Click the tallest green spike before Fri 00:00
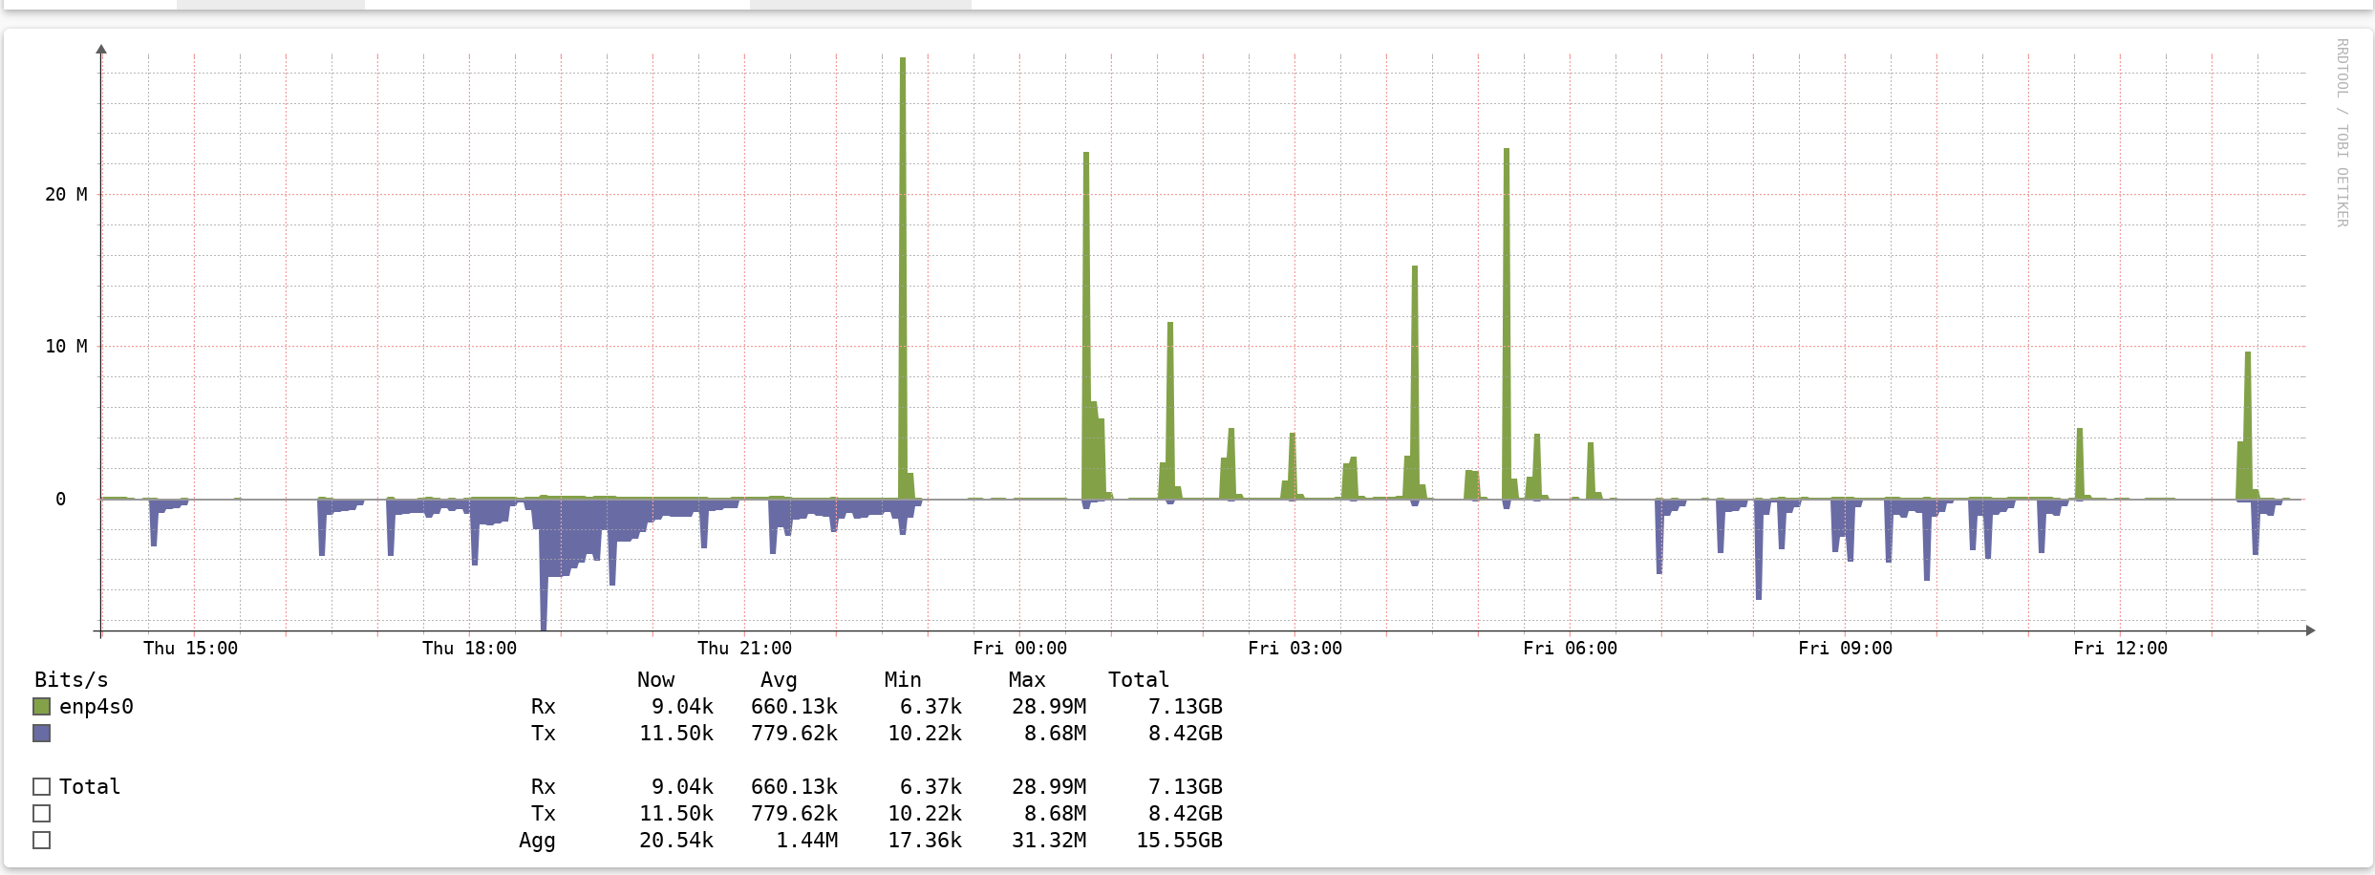This screenshot has height=875, width=2375. tap(903, 277)
